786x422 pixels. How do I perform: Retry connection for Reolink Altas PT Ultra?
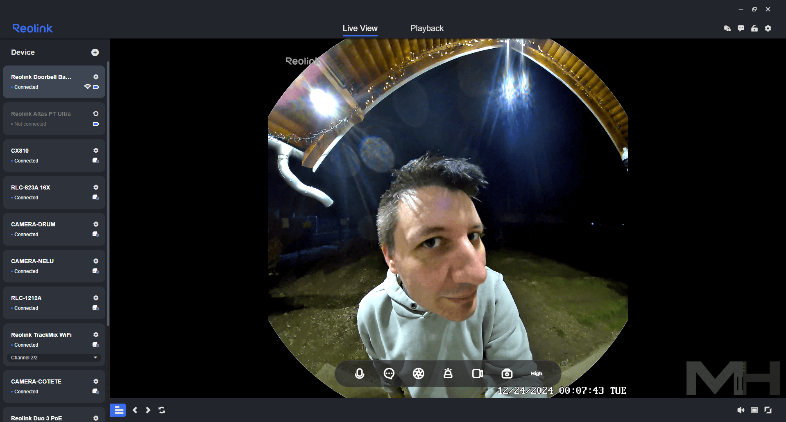pos(96,114)
